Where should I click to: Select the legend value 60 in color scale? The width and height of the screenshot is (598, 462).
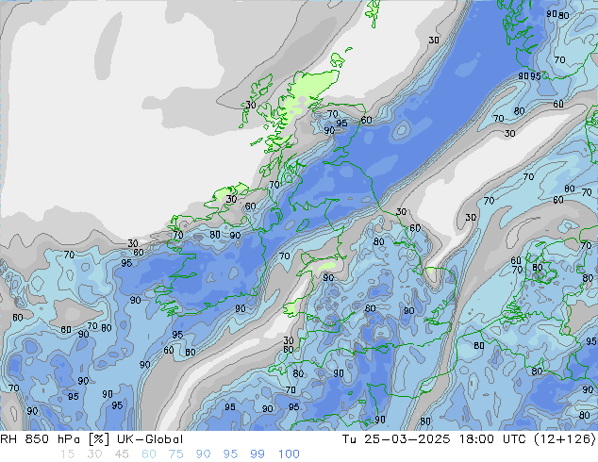click(149, 454)
